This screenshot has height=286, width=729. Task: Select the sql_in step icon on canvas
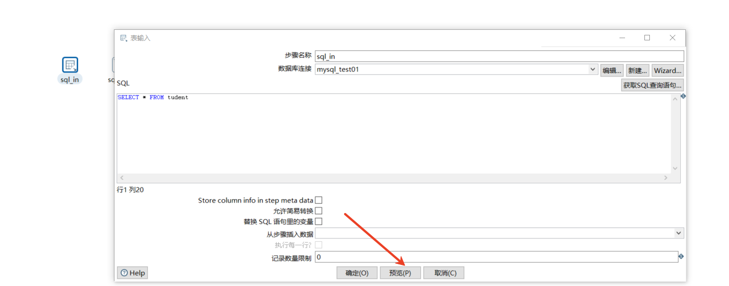(70, 65)
